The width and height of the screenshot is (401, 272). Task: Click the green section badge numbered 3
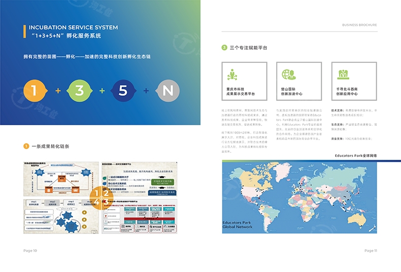(x=224, y=48)
